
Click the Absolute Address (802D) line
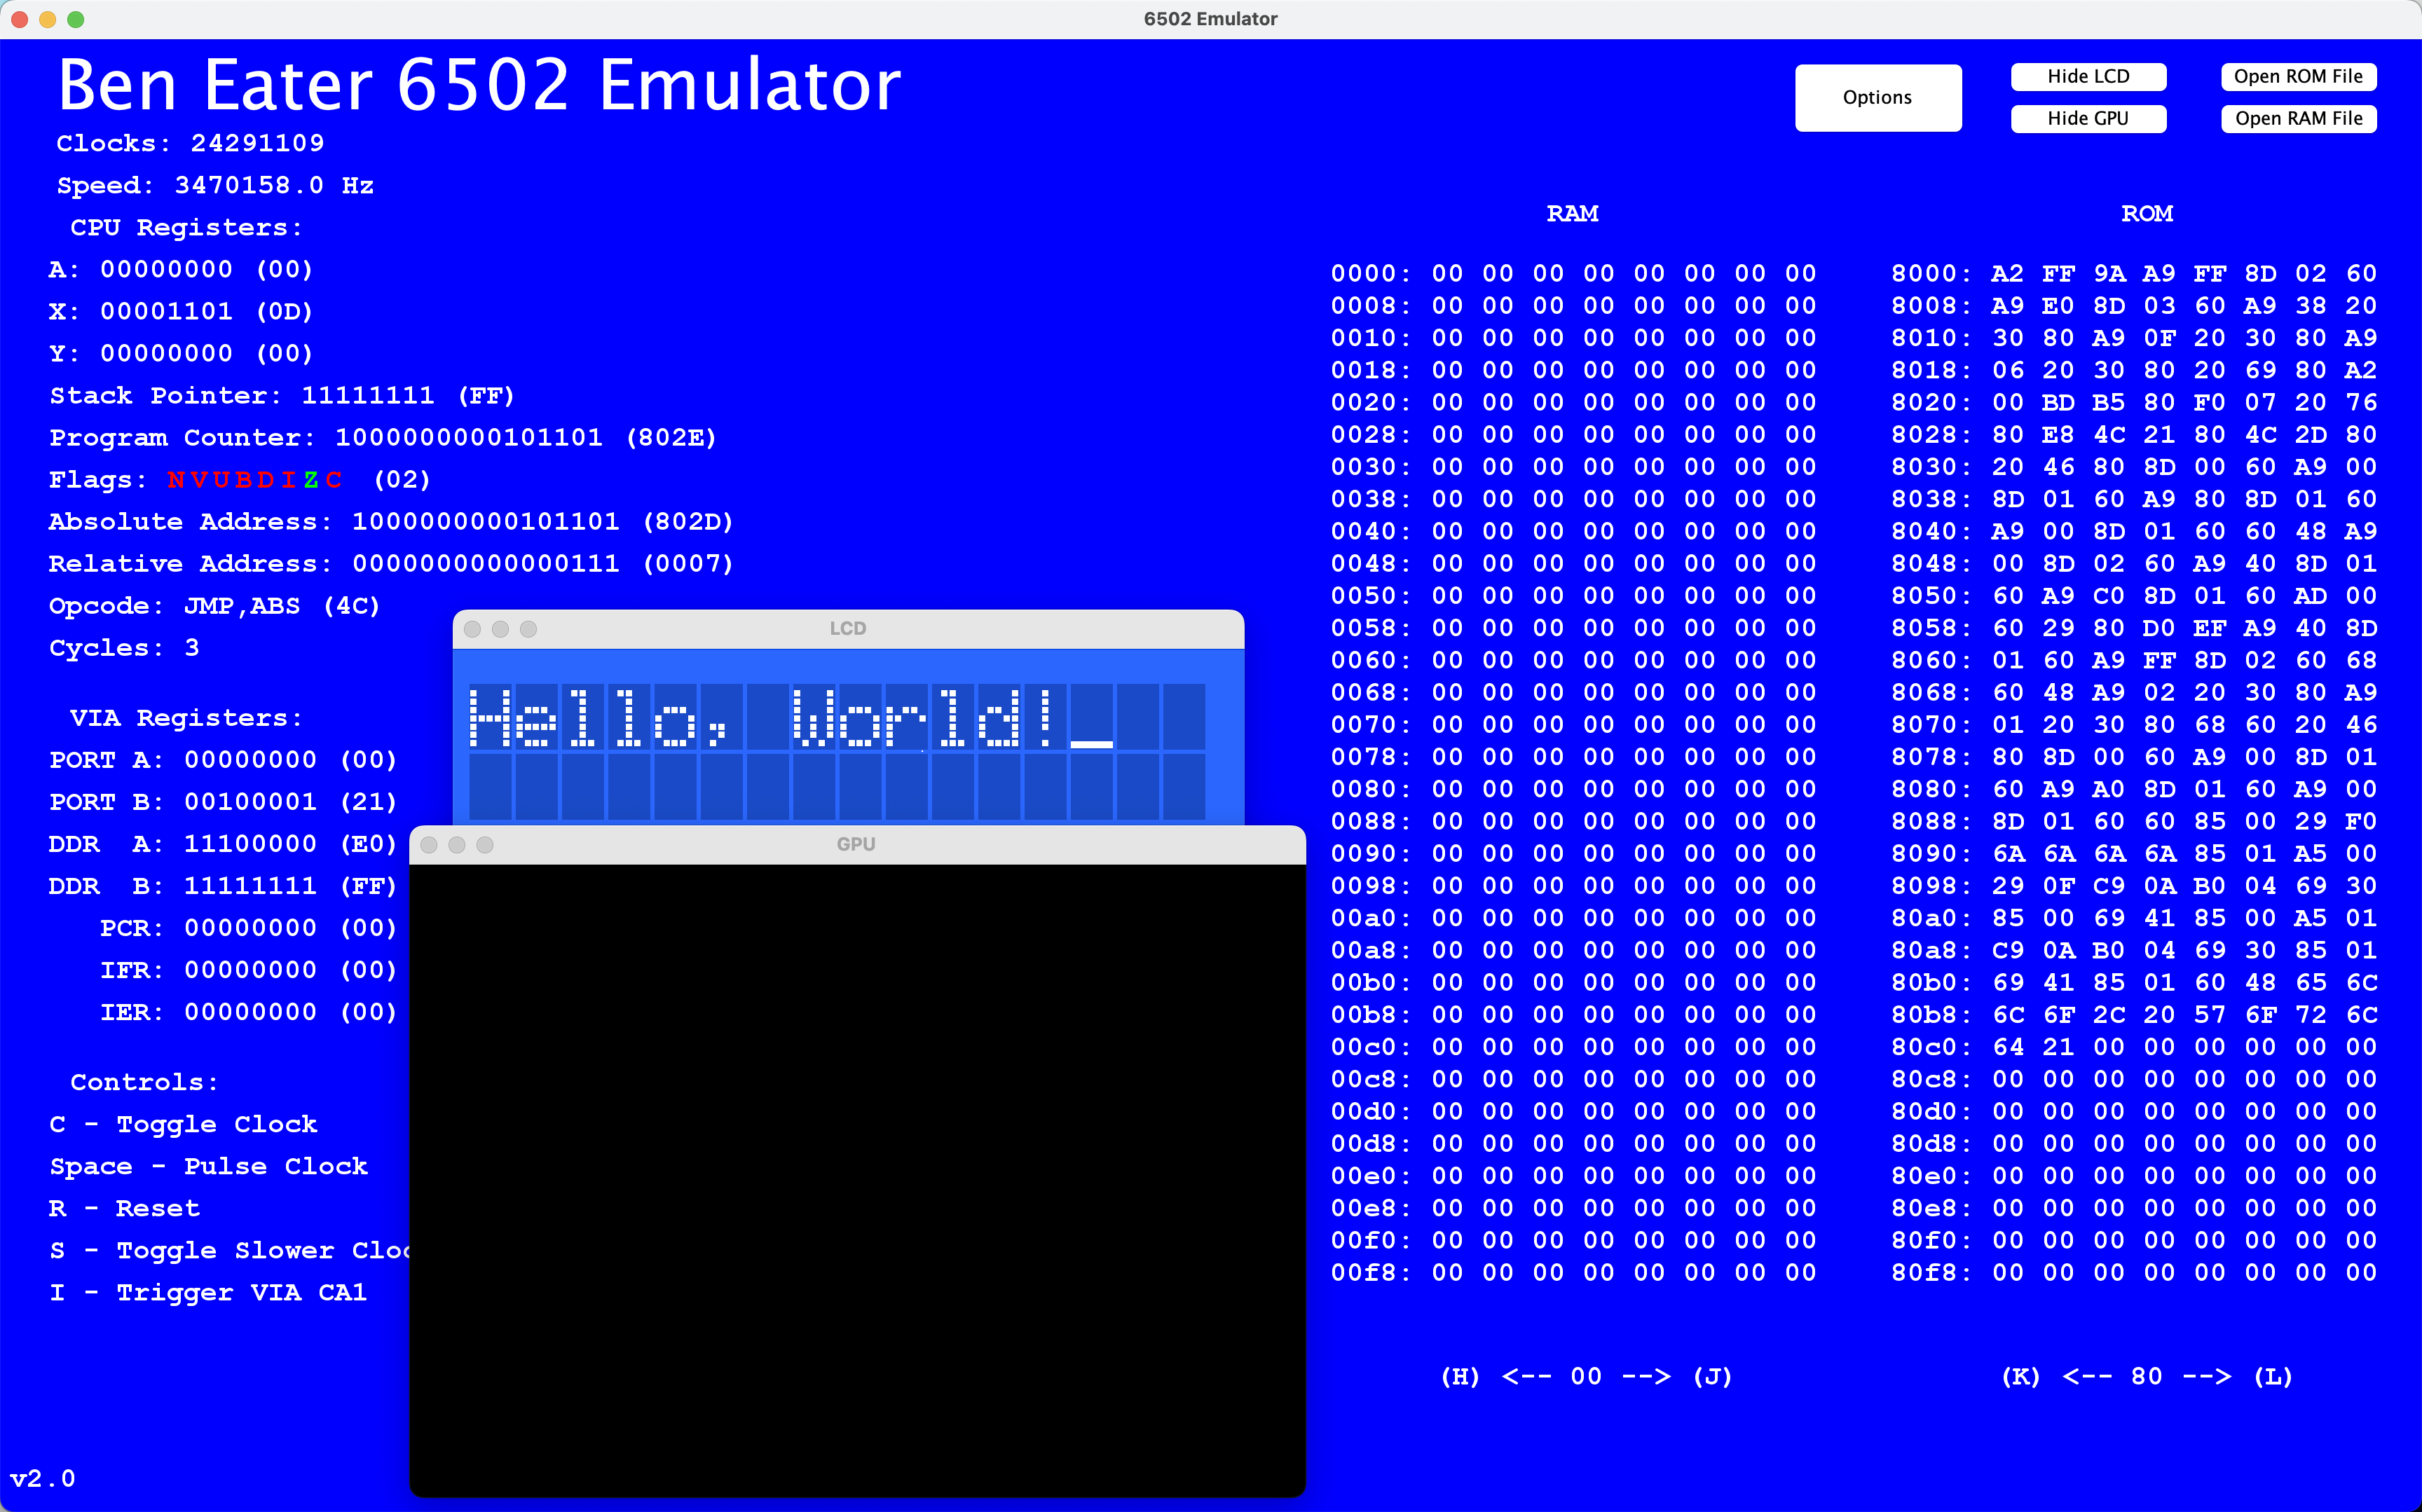(391, 521)
